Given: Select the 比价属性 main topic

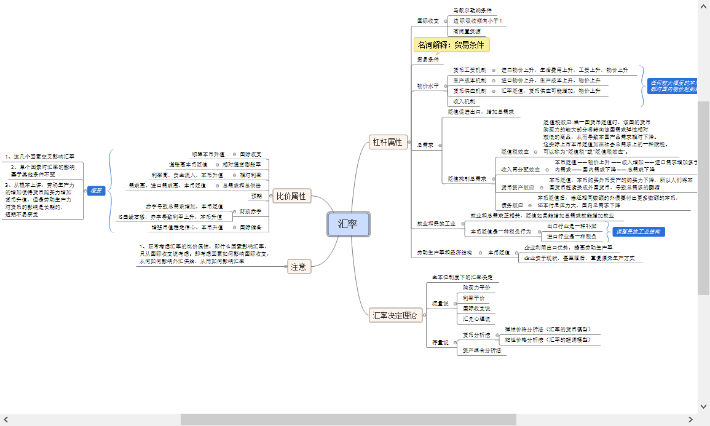Looking at the screenshot, I should coord(292,197).
